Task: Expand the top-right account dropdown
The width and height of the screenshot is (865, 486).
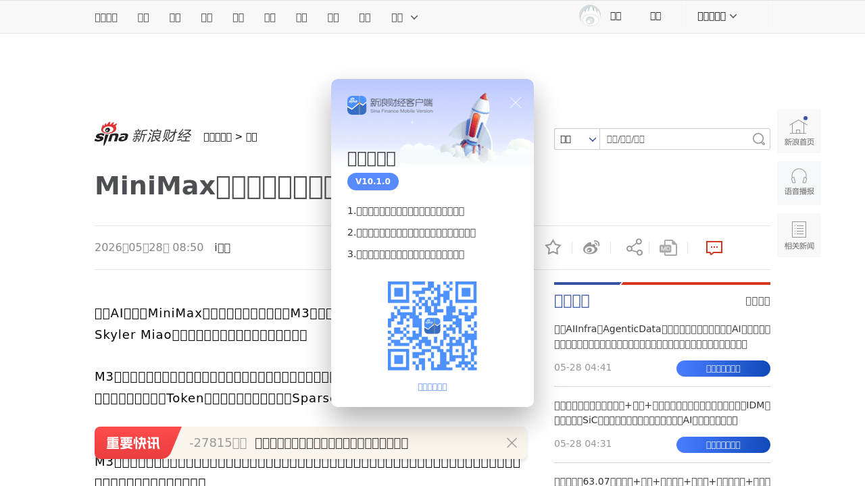Action: point(716,16)
